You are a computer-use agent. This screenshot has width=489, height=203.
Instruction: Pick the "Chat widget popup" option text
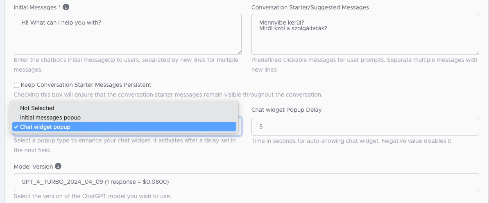pyautogui.click(x=45, y=127)
